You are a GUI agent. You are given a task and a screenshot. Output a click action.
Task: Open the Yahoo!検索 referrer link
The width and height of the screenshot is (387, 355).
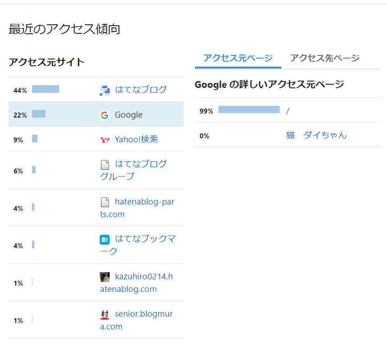pos(137,140)
